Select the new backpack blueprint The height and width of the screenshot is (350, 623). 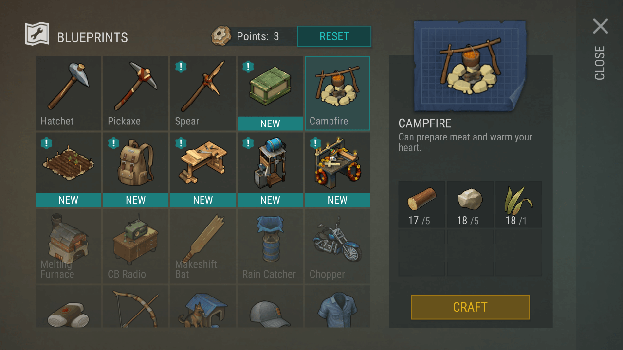pos(135,170)
